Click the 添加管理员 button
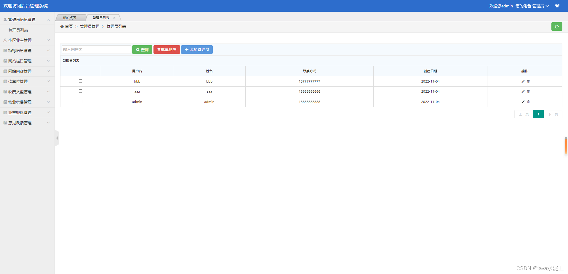Image resolution: width=568 pixels, height=274 pixels. 197,49
